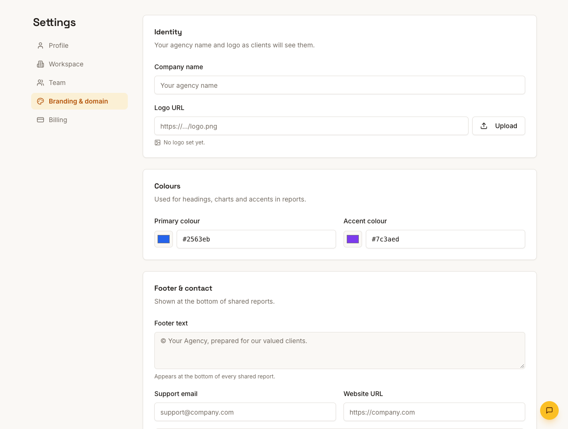This screenshot has width=568, height=429.
Task: Click the Accent colour label
Action: 365,221
